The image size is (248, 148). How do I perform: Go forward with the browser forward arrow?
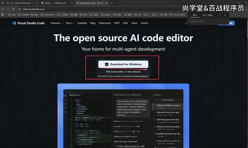click(8, 9)
